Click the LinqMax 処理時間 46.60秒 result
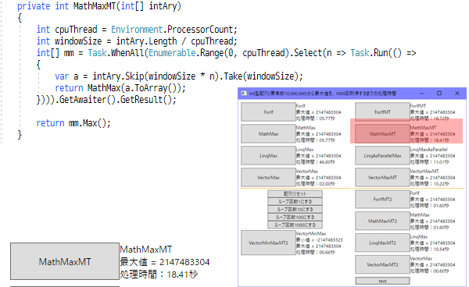The height and width of the screenshot is (287, 469). click(315, 161)
